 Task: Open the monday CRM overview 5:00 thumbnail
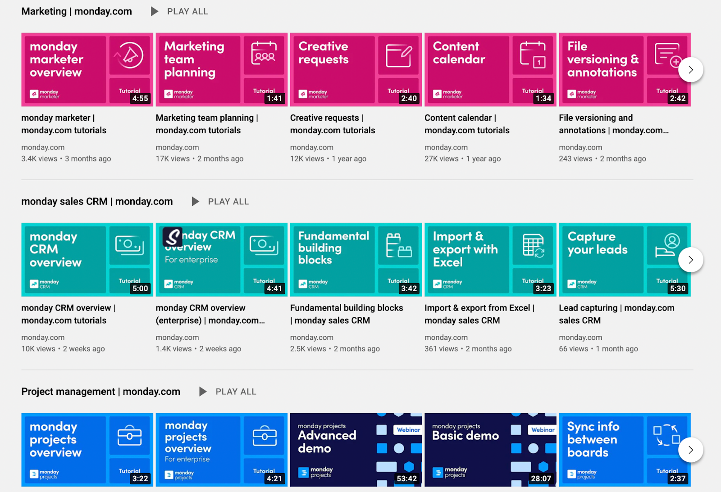coord(87,260)
